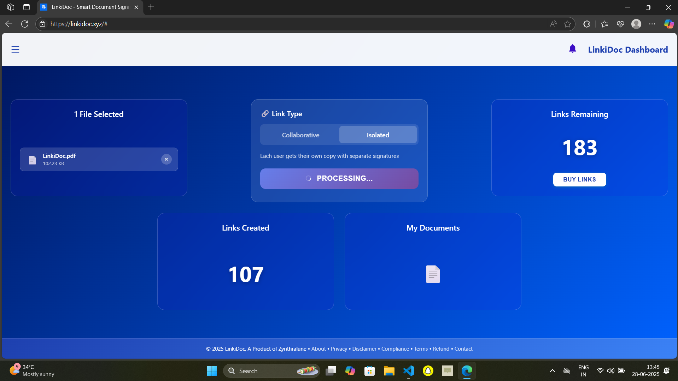Open Microsoft Edge in the taskbar
The image size is (678, 381).
click(467, 371)
